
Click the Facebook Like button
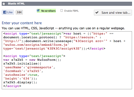pos(8,12)
